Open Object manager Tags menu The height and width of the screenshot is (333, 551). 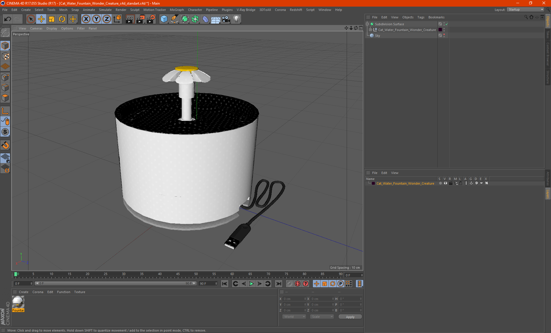[x=421, y=17]
